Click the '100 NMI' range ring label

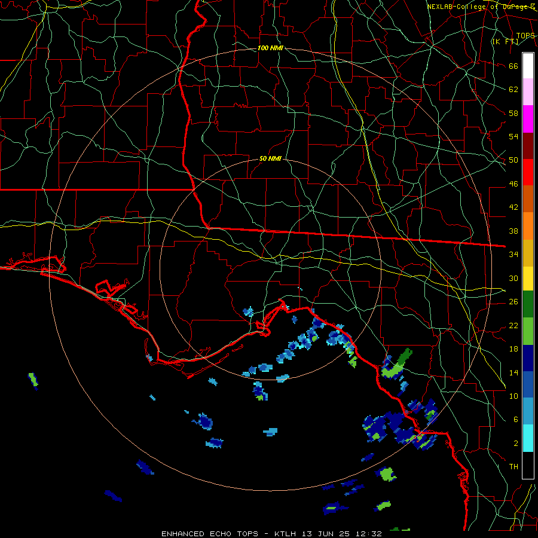(x=270, y=48)
